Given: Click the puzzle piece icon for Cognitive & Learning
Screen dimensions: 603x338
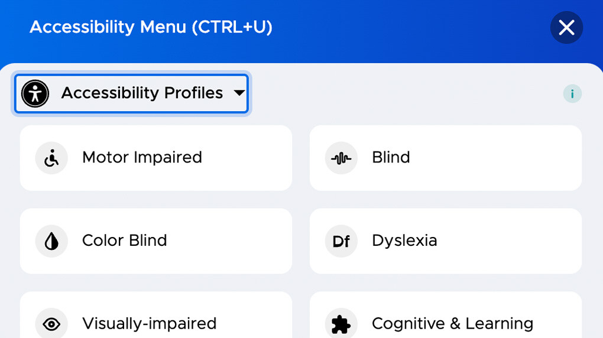Looking at the screenshot, I should pyautogui.click(x=341, y=324).
